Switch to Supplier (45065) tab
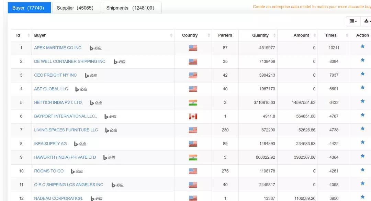This screenshot has height=201, width=371. (76, 8)
